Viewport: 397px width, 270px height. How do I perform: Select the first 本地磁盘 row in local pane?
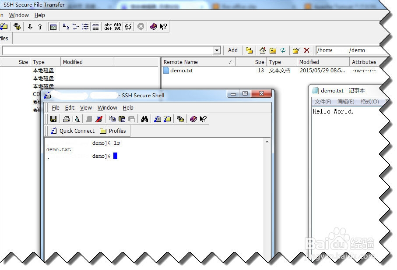tap(43, 71)
